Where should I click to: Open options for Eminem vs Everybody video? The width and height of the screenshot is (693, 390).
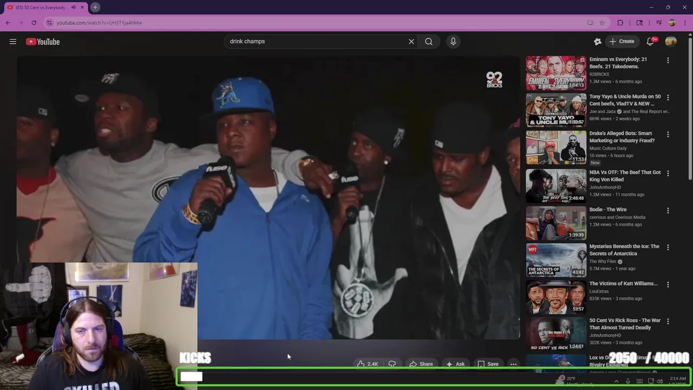[x=668, y=60]
